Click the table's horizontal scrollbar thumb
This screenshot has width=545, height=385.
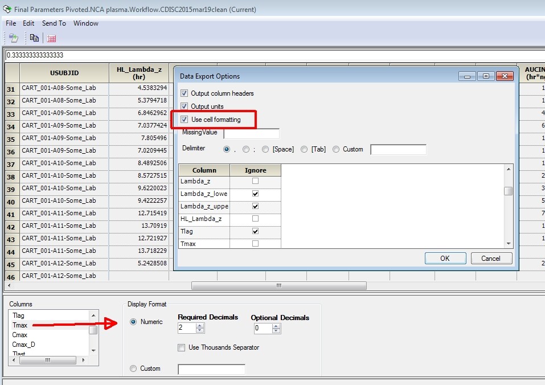[x=278, y=285]
